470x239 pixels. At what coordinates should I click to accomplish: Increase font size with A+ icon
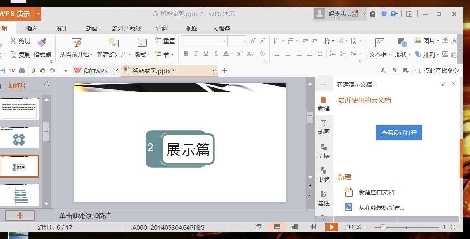[253, 41]
